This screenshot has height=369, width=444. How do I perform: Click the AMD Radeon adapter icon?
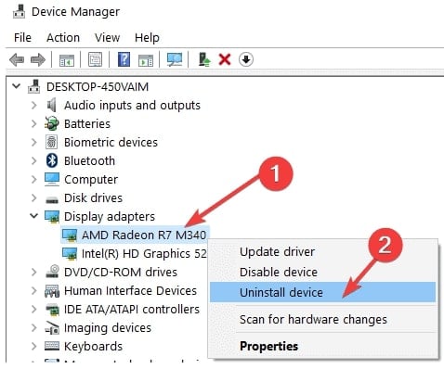70,235
